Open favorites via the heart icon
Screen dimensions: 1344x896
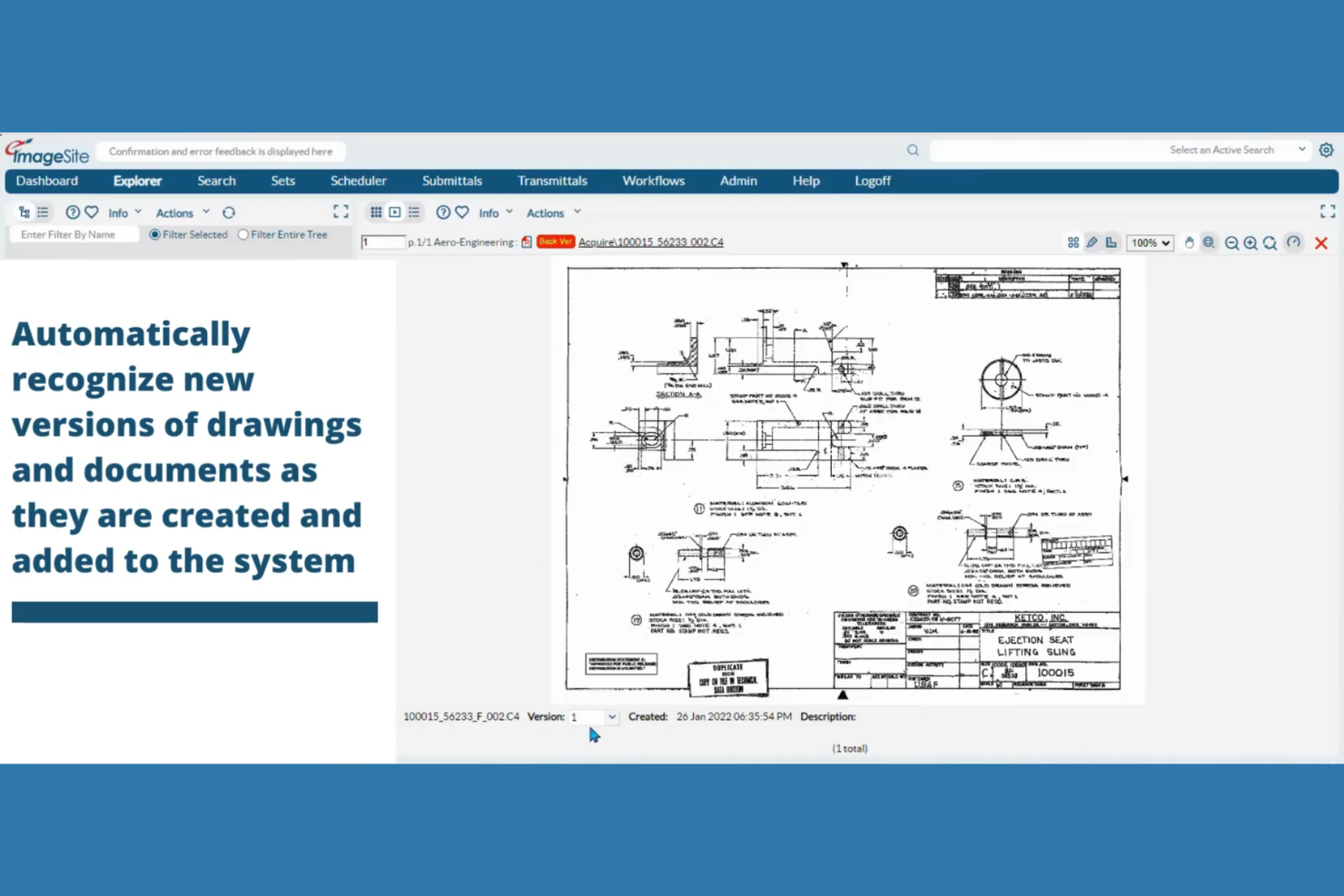(x=92, y=212)
